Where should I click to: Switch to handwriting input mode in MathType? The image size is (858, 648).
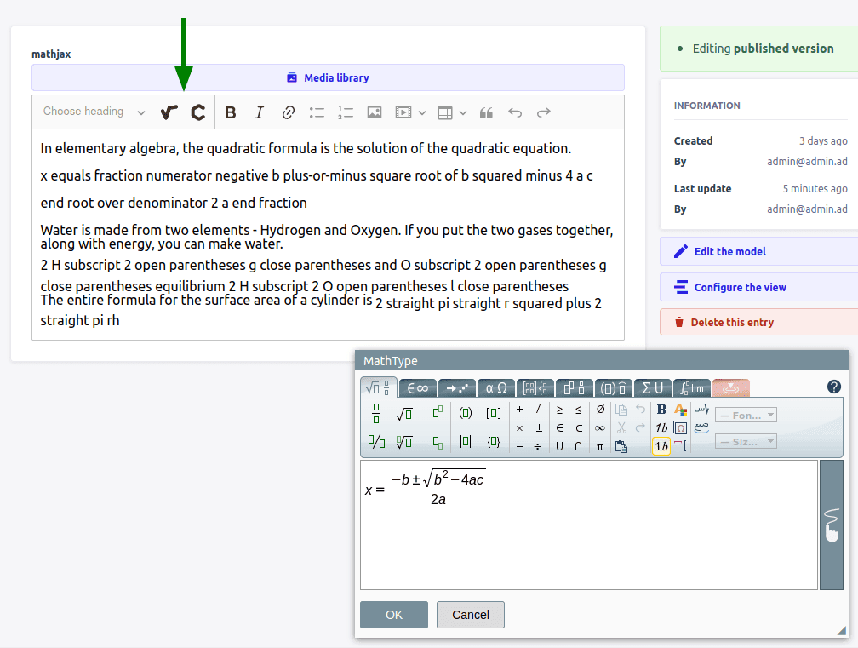832,525
